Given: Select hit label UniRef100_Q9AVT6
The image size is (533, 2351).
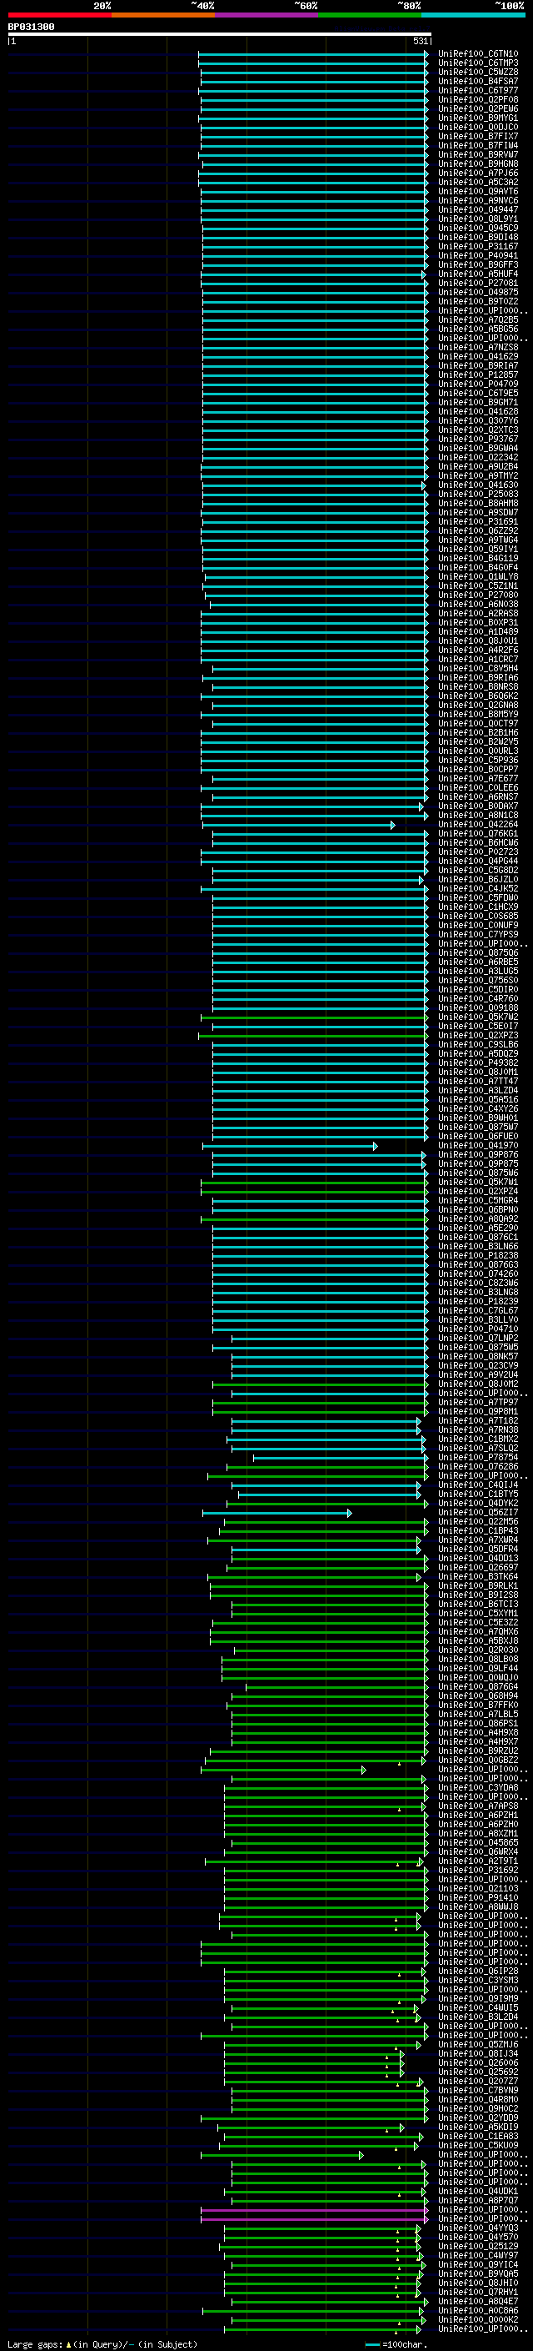Looking at the screenshot, I should 478,192.
